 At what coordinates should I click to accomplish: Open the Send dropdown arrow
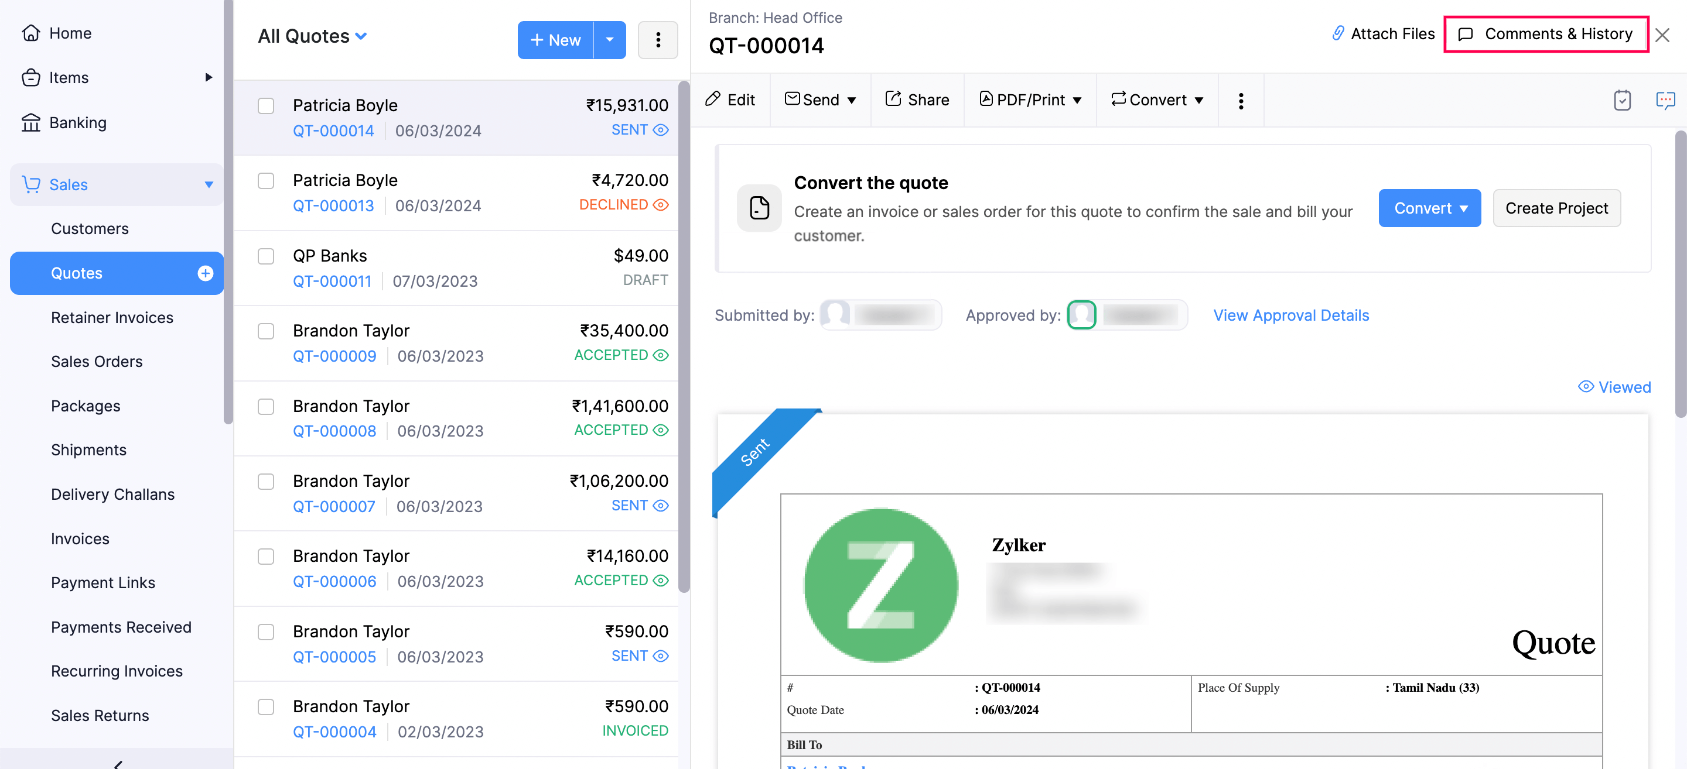click(852, 99)
